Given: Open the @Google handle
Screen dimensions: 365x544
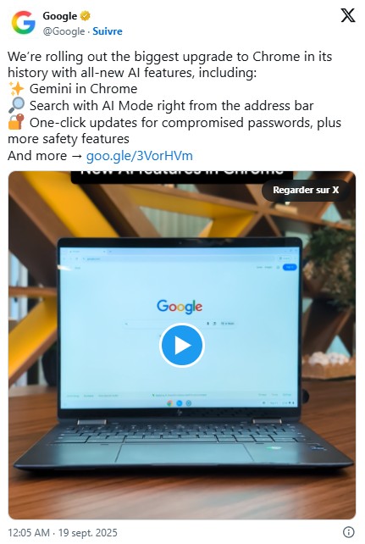Looking at the screenshot, I should point(64,31).
